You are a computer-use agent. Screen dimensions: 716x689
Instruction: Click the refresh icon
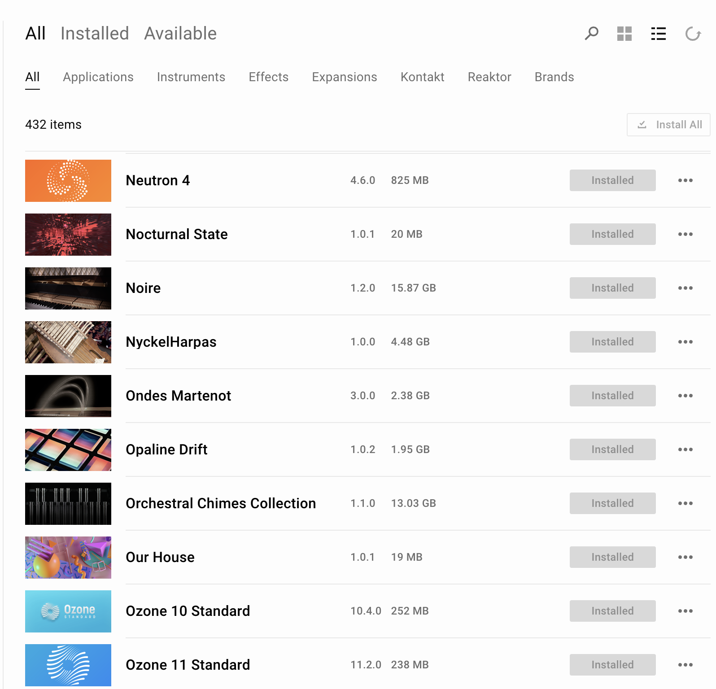tap(693, 34)
